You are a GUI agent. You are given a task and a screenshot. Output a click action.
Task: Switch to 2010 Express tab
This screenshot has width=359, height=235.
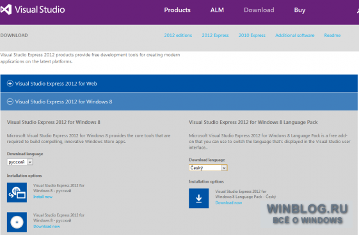252,35
